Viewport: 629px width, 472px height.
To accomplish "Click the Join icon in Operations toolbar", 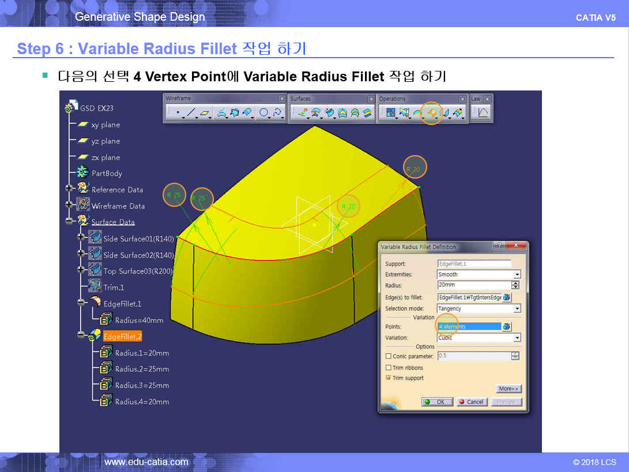I will (390, 113).
